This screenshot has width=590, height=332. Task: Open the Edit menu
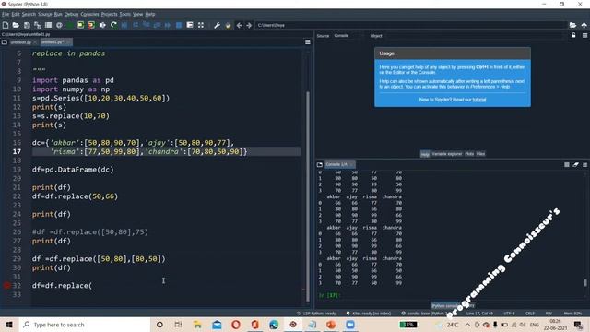[x=16, y=14]
